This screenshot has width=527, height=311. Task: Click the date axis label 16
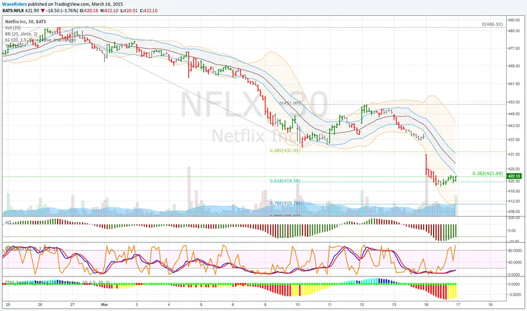click(426, 305)
